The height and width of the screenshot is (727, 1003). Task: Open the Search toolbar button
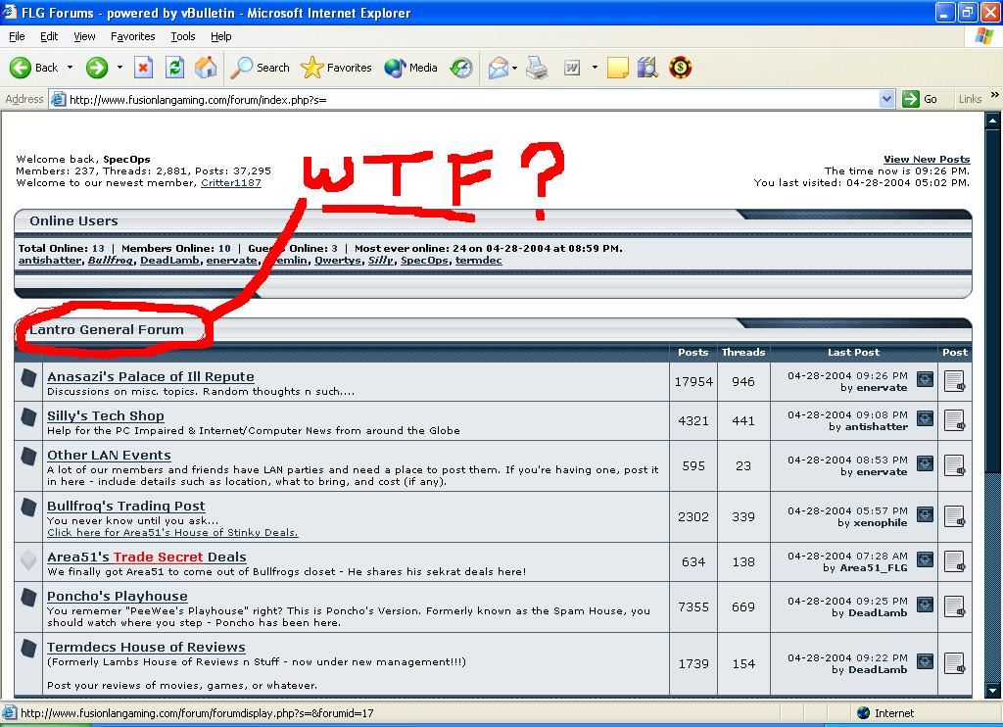[x=261, y=68]
